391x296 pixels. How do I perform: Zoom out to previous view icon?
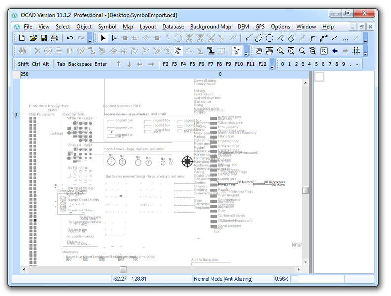313,51
